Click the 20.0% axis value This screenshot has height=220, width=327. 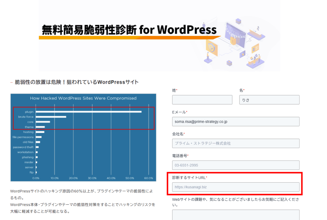73,178
